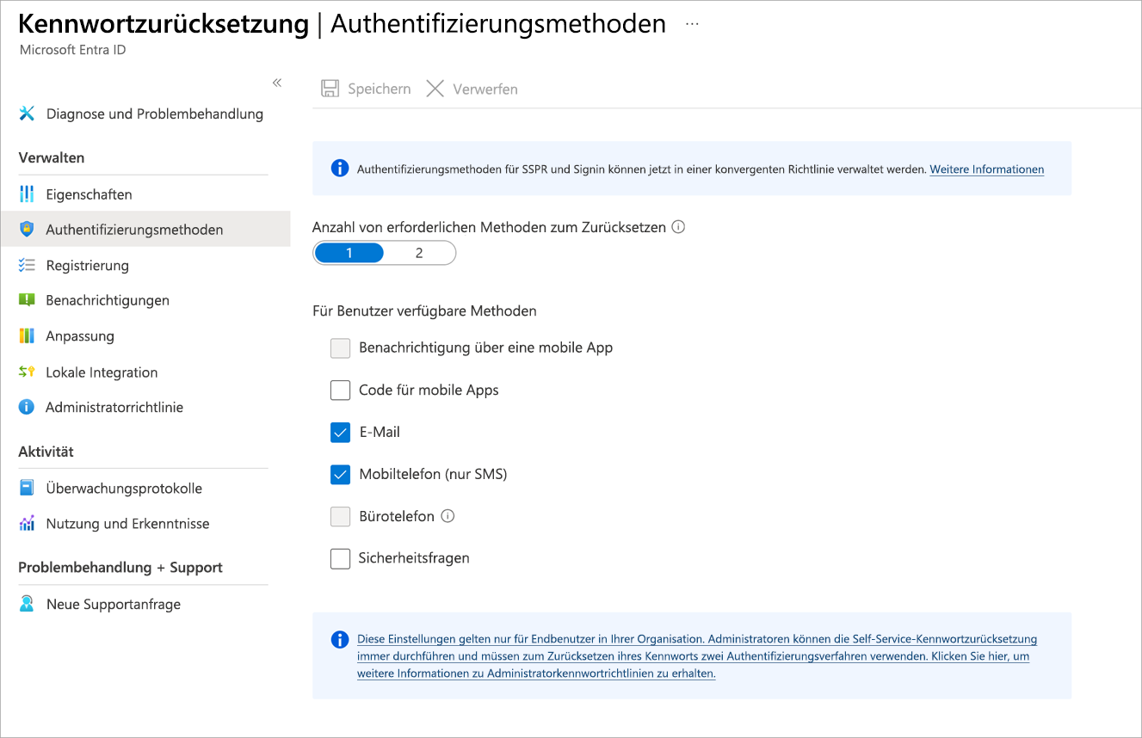Click the Verwerfen button label
The height and width of the screenshot is (738, 1142).
(485, 89)
